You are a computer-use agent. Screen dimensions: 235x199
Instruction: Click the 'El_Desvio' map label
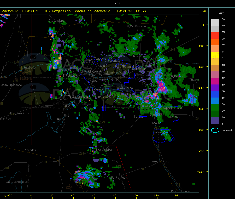tap(61, 99)
